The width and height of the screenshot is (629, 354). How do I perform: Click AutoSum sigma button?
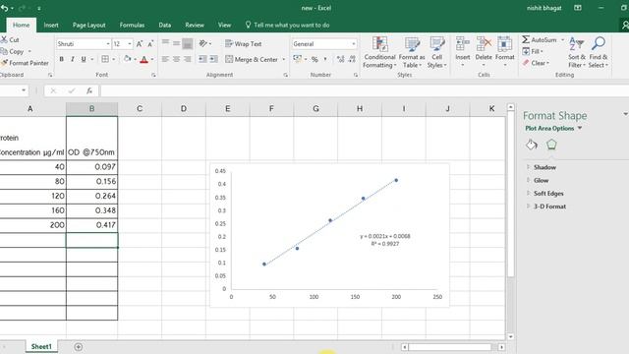[x=540, y=39]
